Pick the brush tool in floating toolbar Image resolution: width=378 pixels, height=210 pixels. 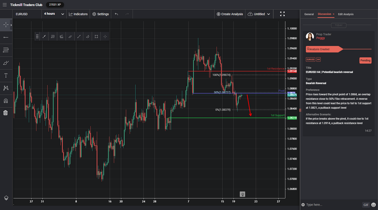[70, 37]
